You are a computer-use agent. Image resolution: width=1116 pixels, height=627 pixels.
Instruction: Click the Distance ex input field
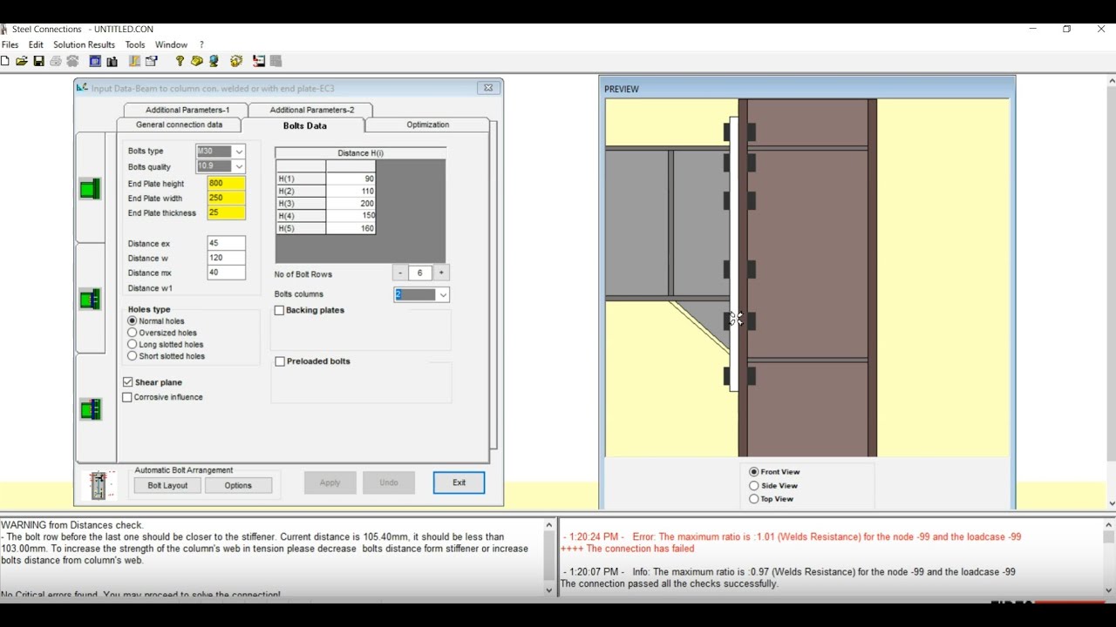coord(226,244)
